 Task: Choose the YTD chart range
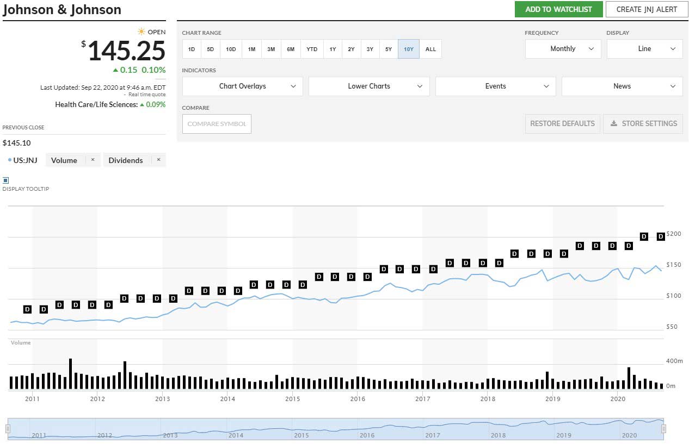[312, 49]
